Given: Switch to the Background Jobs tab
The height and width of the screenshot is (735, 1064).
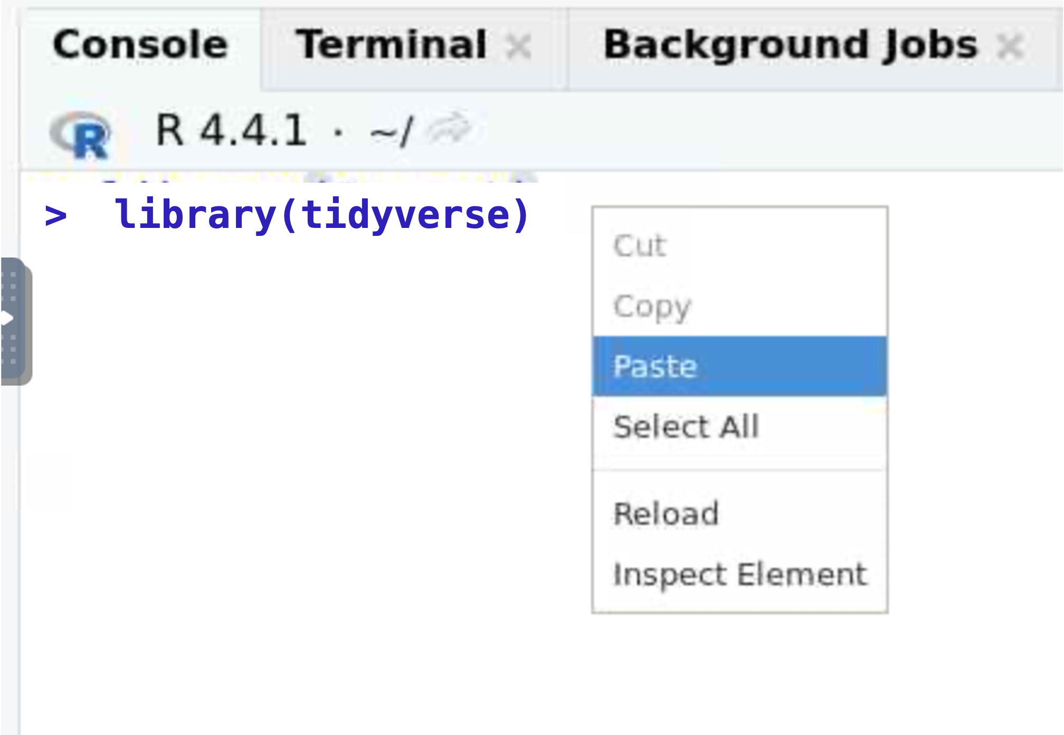Looking at the screenshot, I should pyautogui.click(x=790, y=45).
